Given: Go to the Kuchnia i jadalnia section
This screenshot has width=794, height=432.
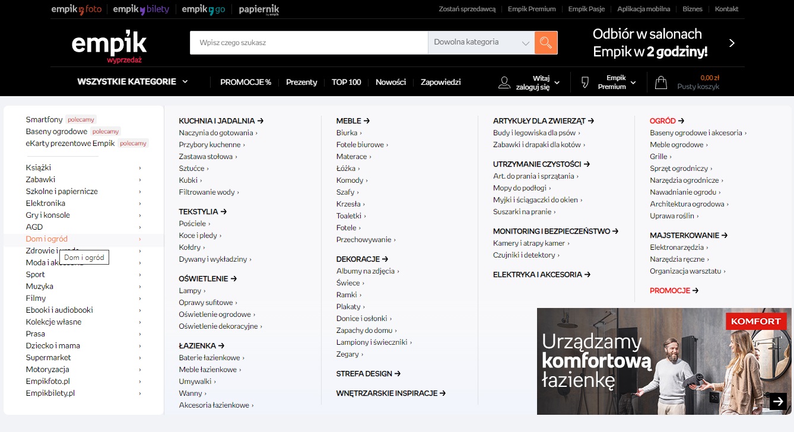Looking at the screenshot, I should click(x=221, y=121).
